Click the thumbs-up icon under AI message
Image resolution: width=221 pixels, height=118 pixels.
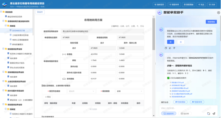coord(170,48)
